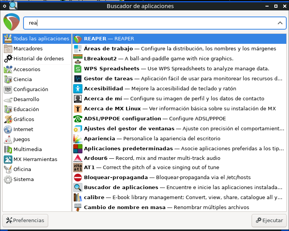Click the zita AT1 icon

[x=77, y=168]
